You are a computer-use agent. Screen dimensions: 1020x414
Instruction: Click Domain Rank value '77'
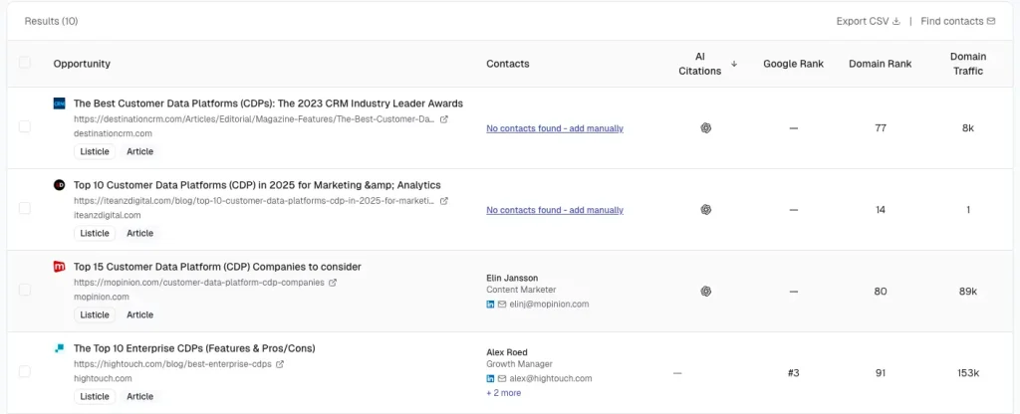[881, 128]
